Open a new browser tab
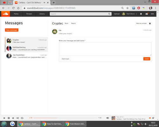This screenshot has width=159, height=127. 54,3
